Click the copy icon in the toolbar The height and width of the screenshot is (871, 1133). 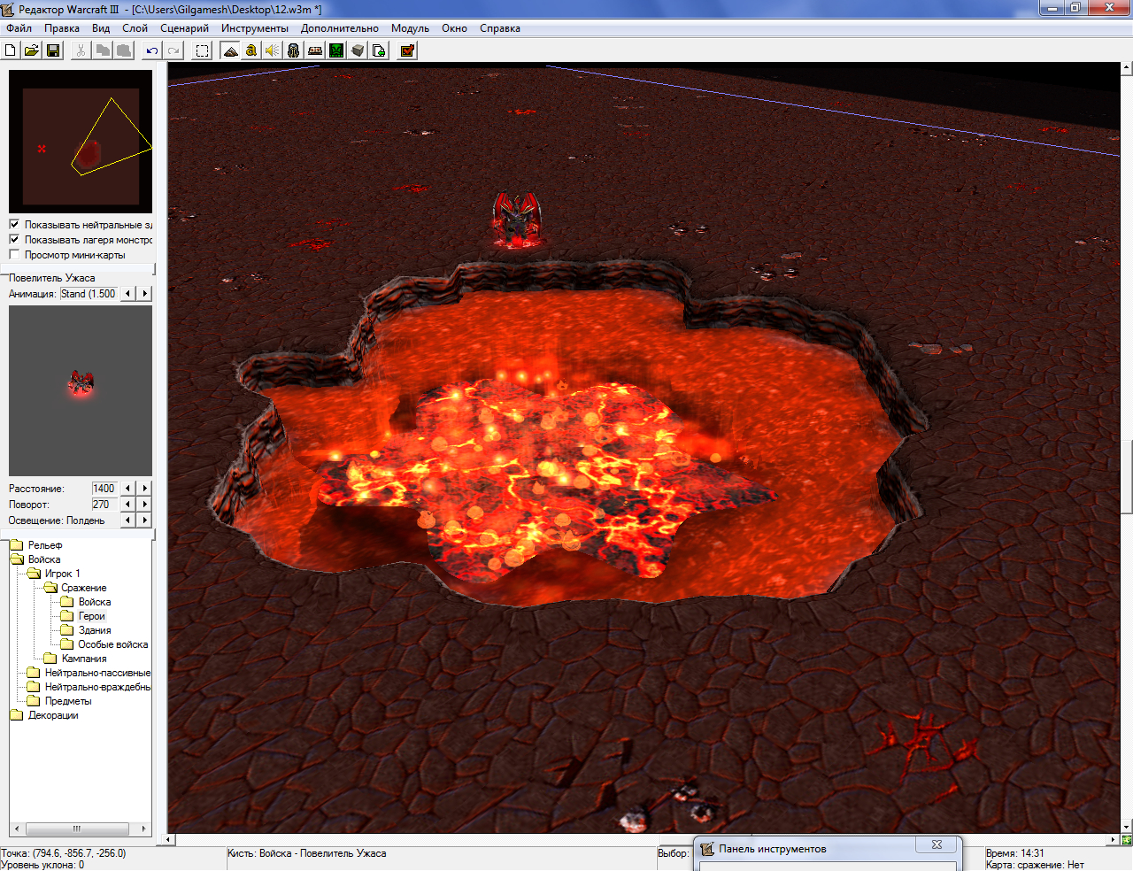[x=103, y=50]
